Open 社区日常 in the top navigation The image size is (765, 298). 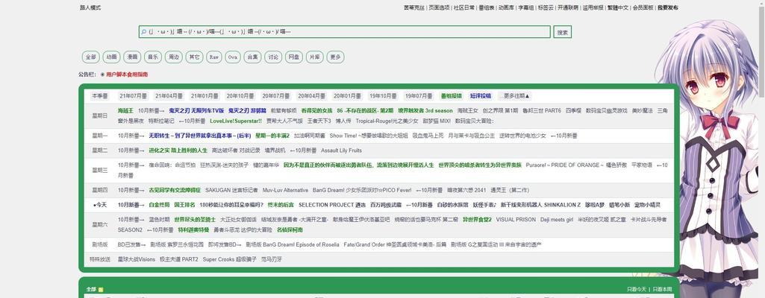pos(464,7)
